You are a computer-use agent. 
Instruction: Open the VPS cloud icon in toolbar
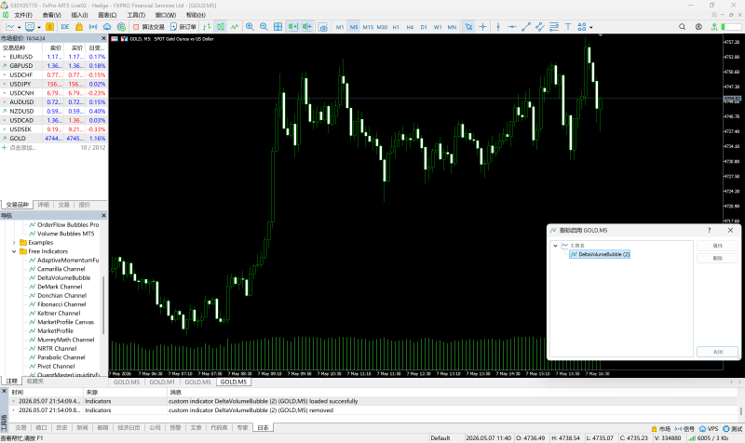(107, 27)
